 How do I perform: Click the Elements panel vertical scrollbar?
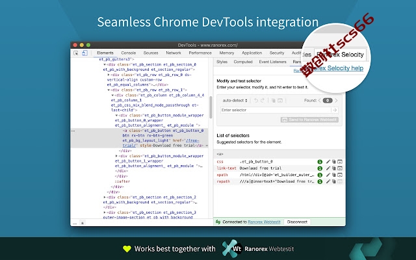(x=211, y=107)
